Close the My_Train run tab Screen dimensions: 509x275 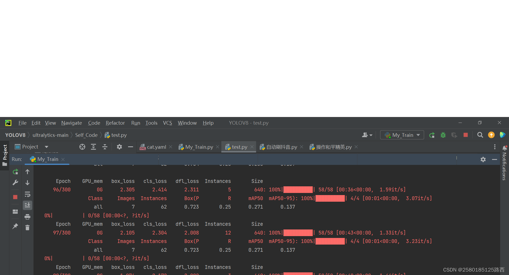pyautogui.click(x=63, y=159)
